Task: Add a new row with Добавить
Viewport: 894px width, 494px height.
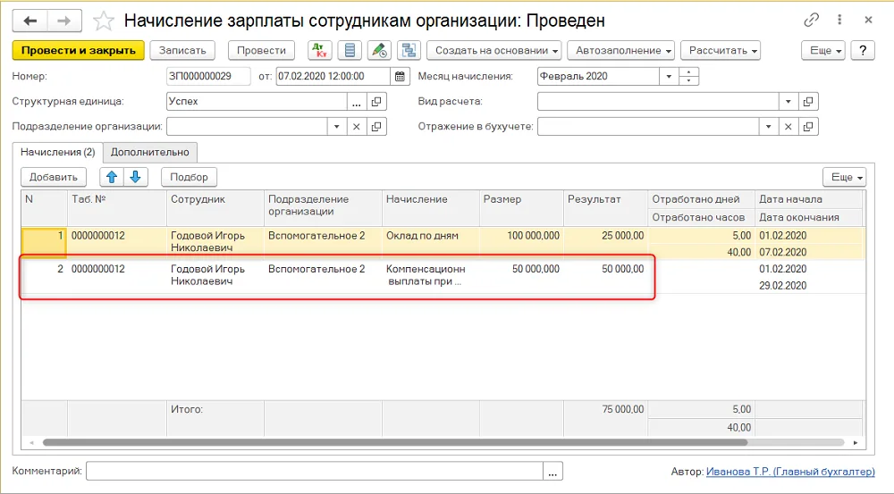Action: (x=54, y=177)
